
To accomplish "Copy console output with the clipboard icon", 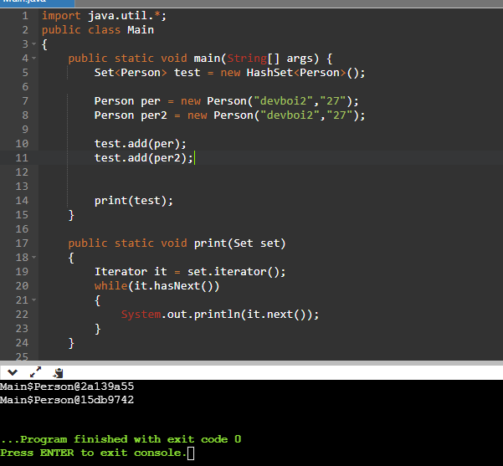I will click(59, 372).
